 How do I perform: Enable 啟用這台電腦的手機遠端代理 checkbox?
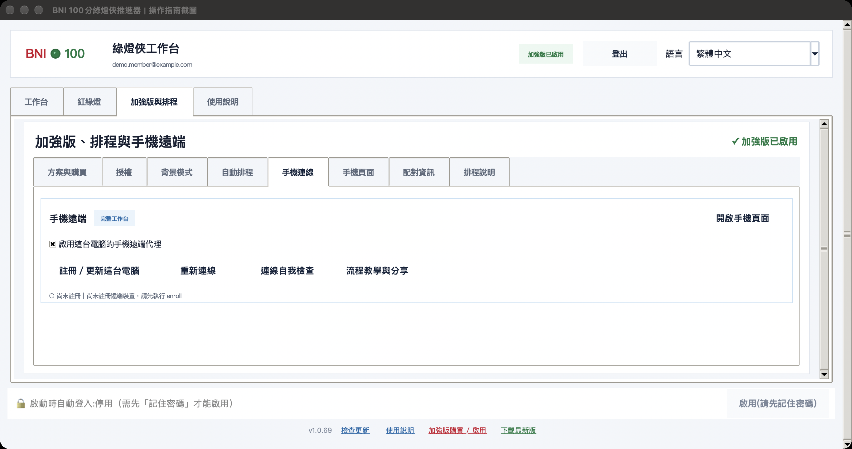tap(53, 244)
